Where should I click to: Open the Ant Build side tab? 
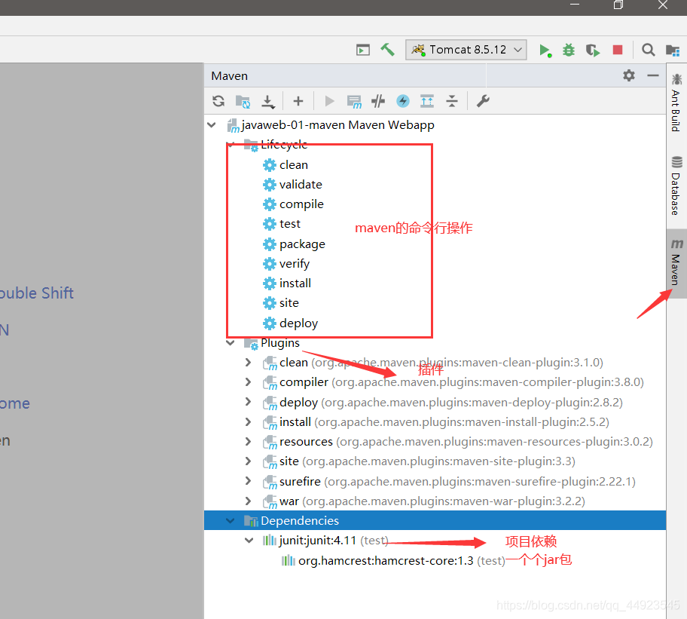pos(676,103)
